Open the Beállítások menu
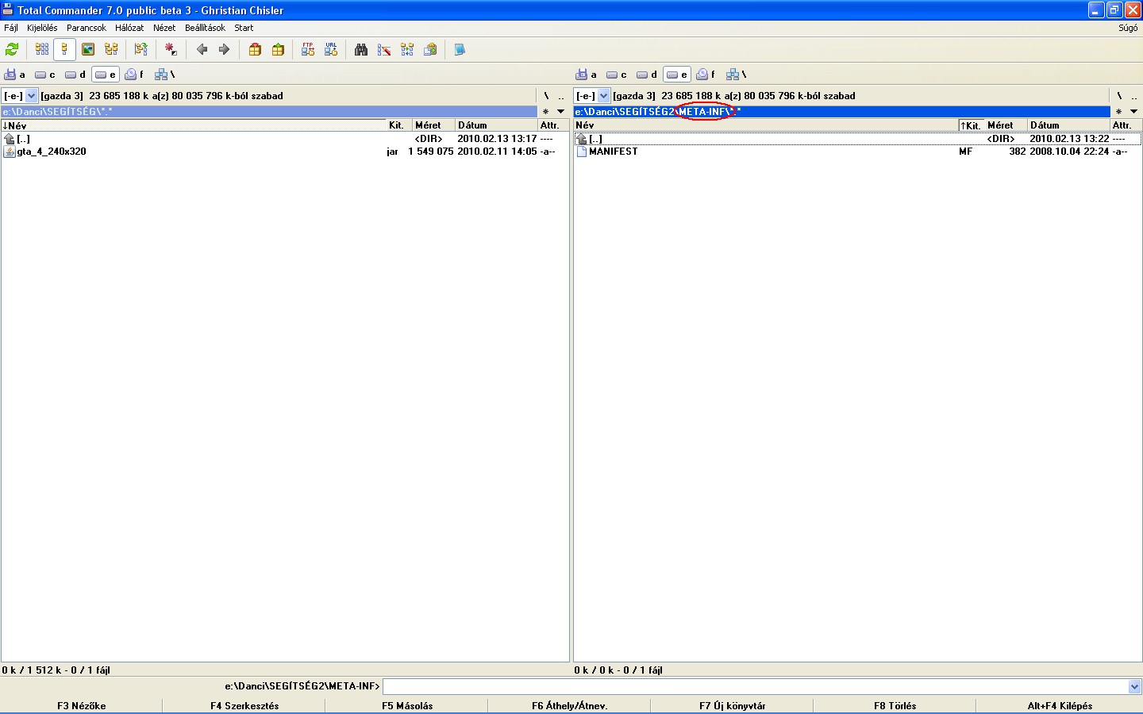The image size is (1143, 714). [205, 28]
